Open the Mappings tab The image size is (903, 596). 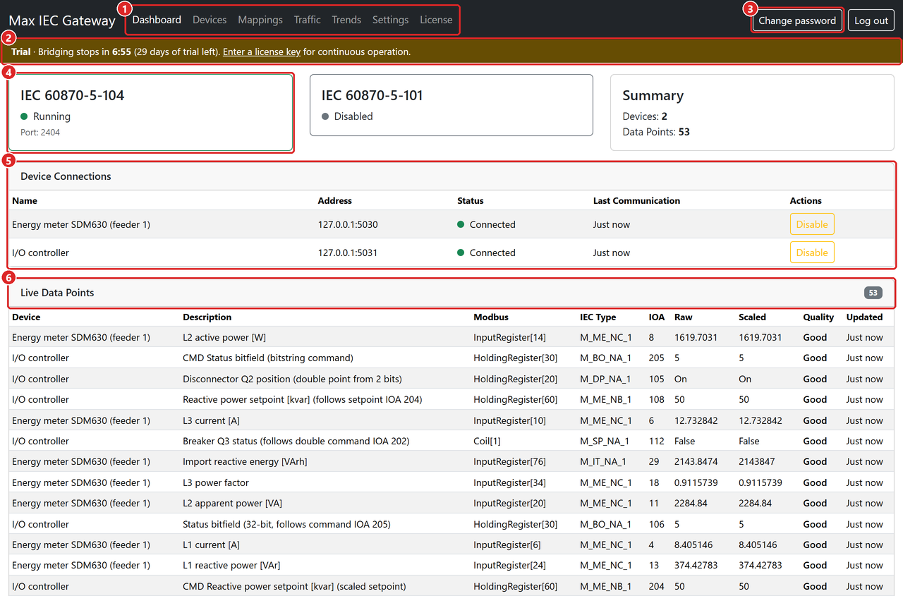click(x=260, y=20)
